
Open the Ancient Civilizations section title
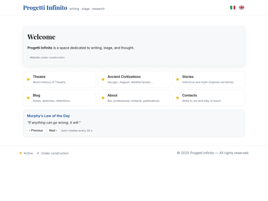tap(124, 77)
